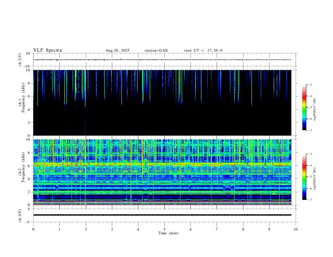
Task: Click the 'station=GAK' label
Action: [x=156, y=50]
